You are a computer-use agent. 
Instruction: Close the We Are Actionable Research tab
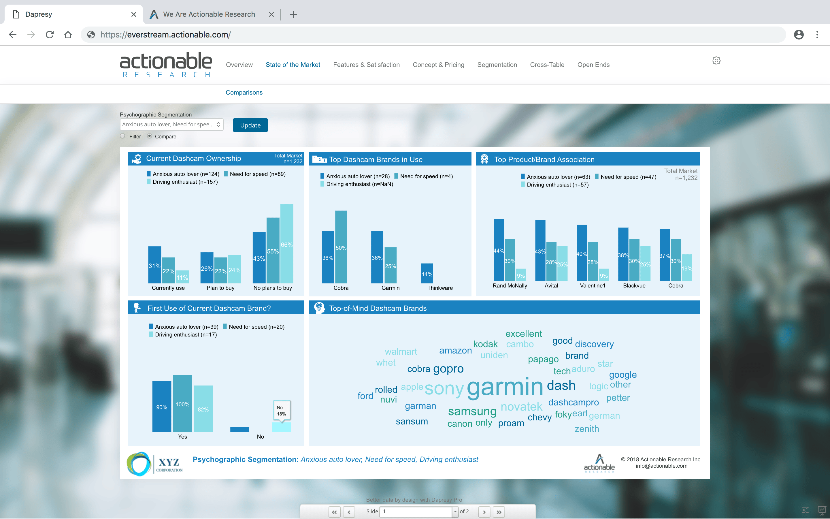(x=271, y=14)
